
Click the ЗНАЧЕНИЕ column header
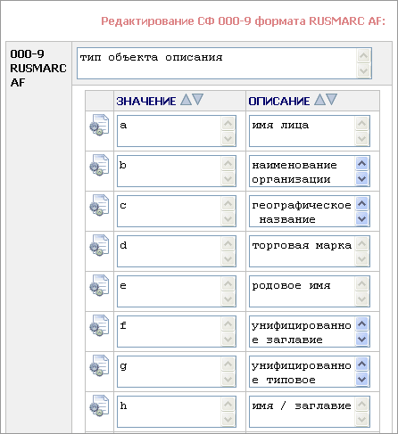click(146, 102)
